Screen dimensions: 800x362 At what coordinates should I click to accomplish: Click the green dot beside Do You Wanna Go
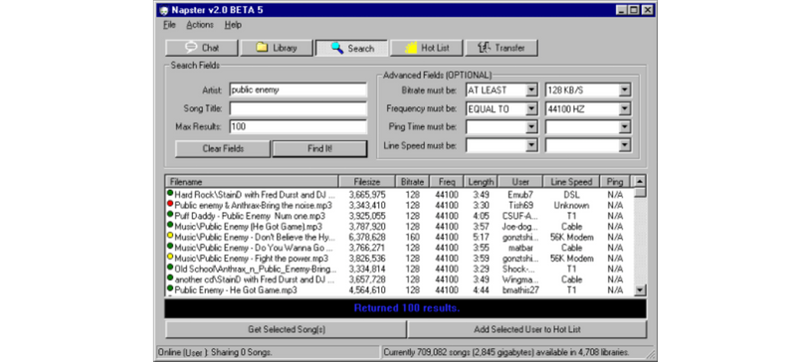click(170, 247)
